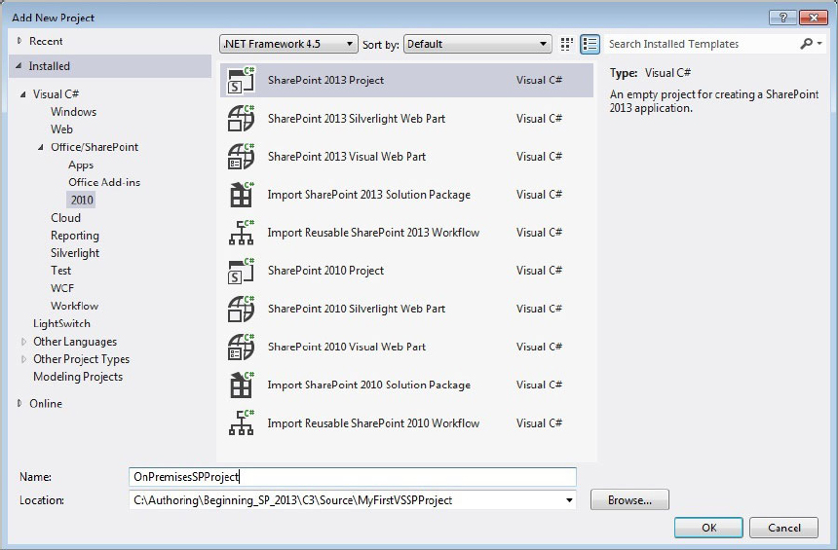Select 'SharePoint 2013 Silverlight Web Part' text
This screenshot has width=838, height=550.
point(357,119)
